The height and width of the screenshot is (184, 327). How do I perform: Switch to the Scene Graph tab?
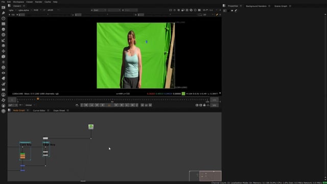(281, 6)
